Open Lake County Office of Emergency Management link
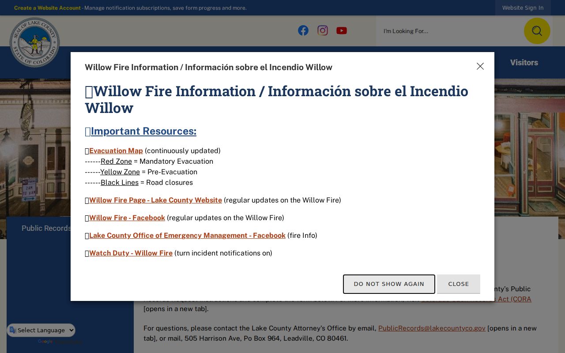Viewport: 565px width, 353px height. (x=187, y=236)
